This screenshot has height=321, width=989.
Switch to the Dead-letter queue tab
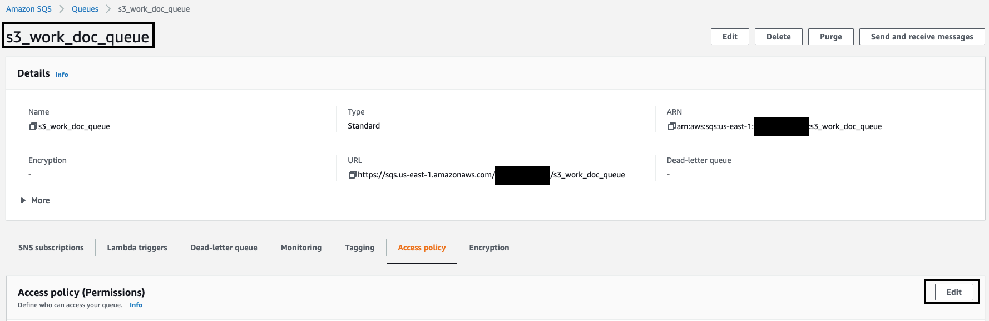pos(224,248)
